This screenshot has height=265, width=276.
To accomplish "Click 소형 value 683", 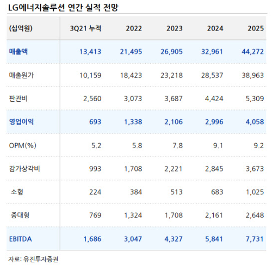I will click(x=217, y=192).
